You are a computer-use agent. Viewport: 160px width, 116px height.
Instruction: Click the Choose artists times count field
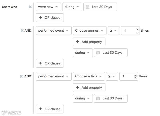click(x=127, y=76)
